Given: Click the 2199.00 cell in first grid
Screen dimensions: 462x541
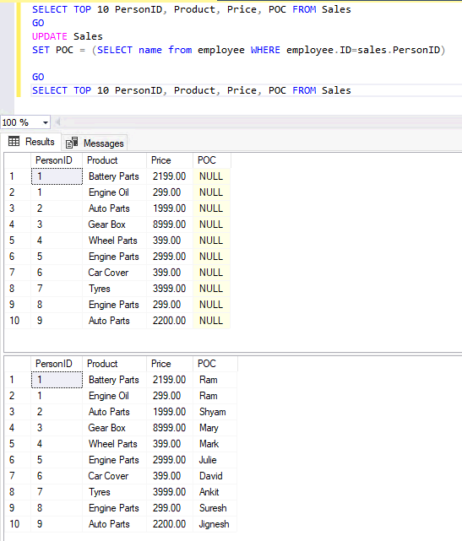Looking at the screenshot, I should [170, 176].
